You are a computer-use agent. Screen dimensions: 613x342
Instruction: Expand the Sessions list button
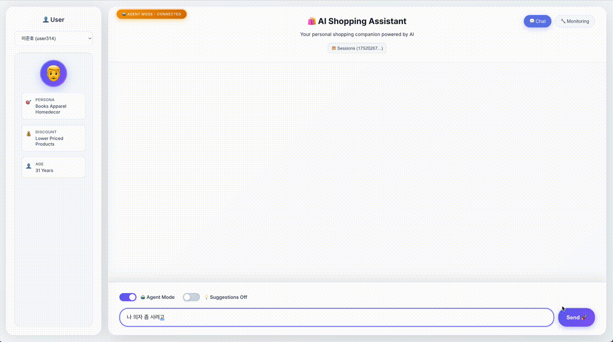(357, 48)
